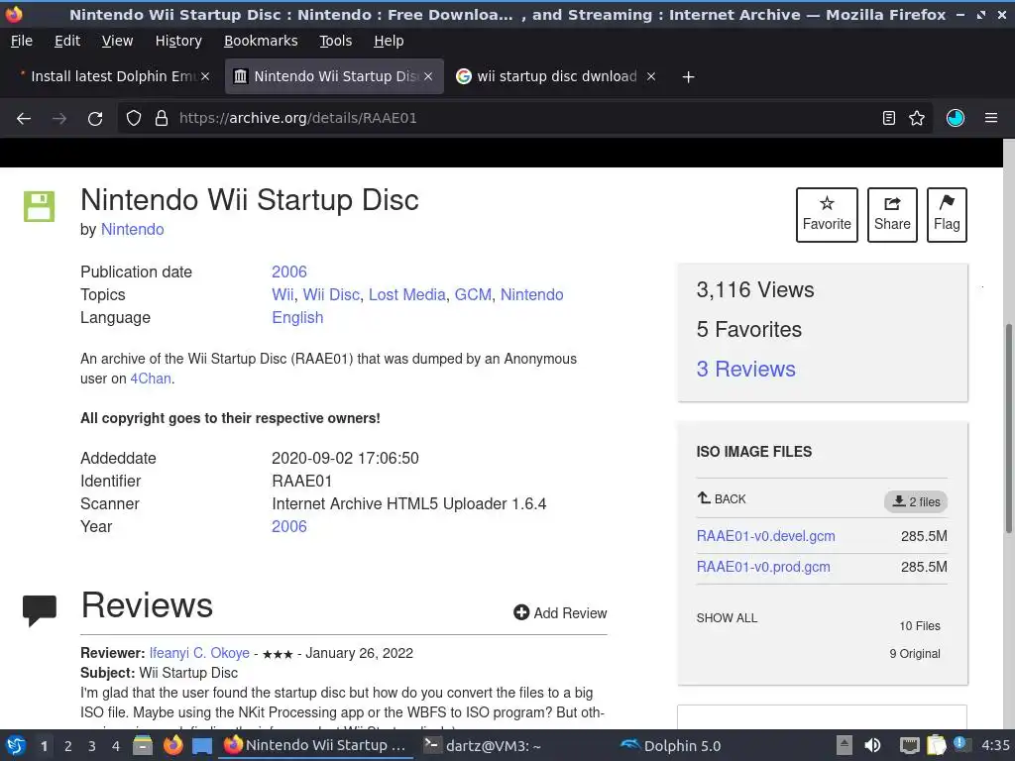The height and width of the screenshot is (761, 1015).
Task: Open reviewer Ifeanyi C. Okoye profile
Action: 199,653
